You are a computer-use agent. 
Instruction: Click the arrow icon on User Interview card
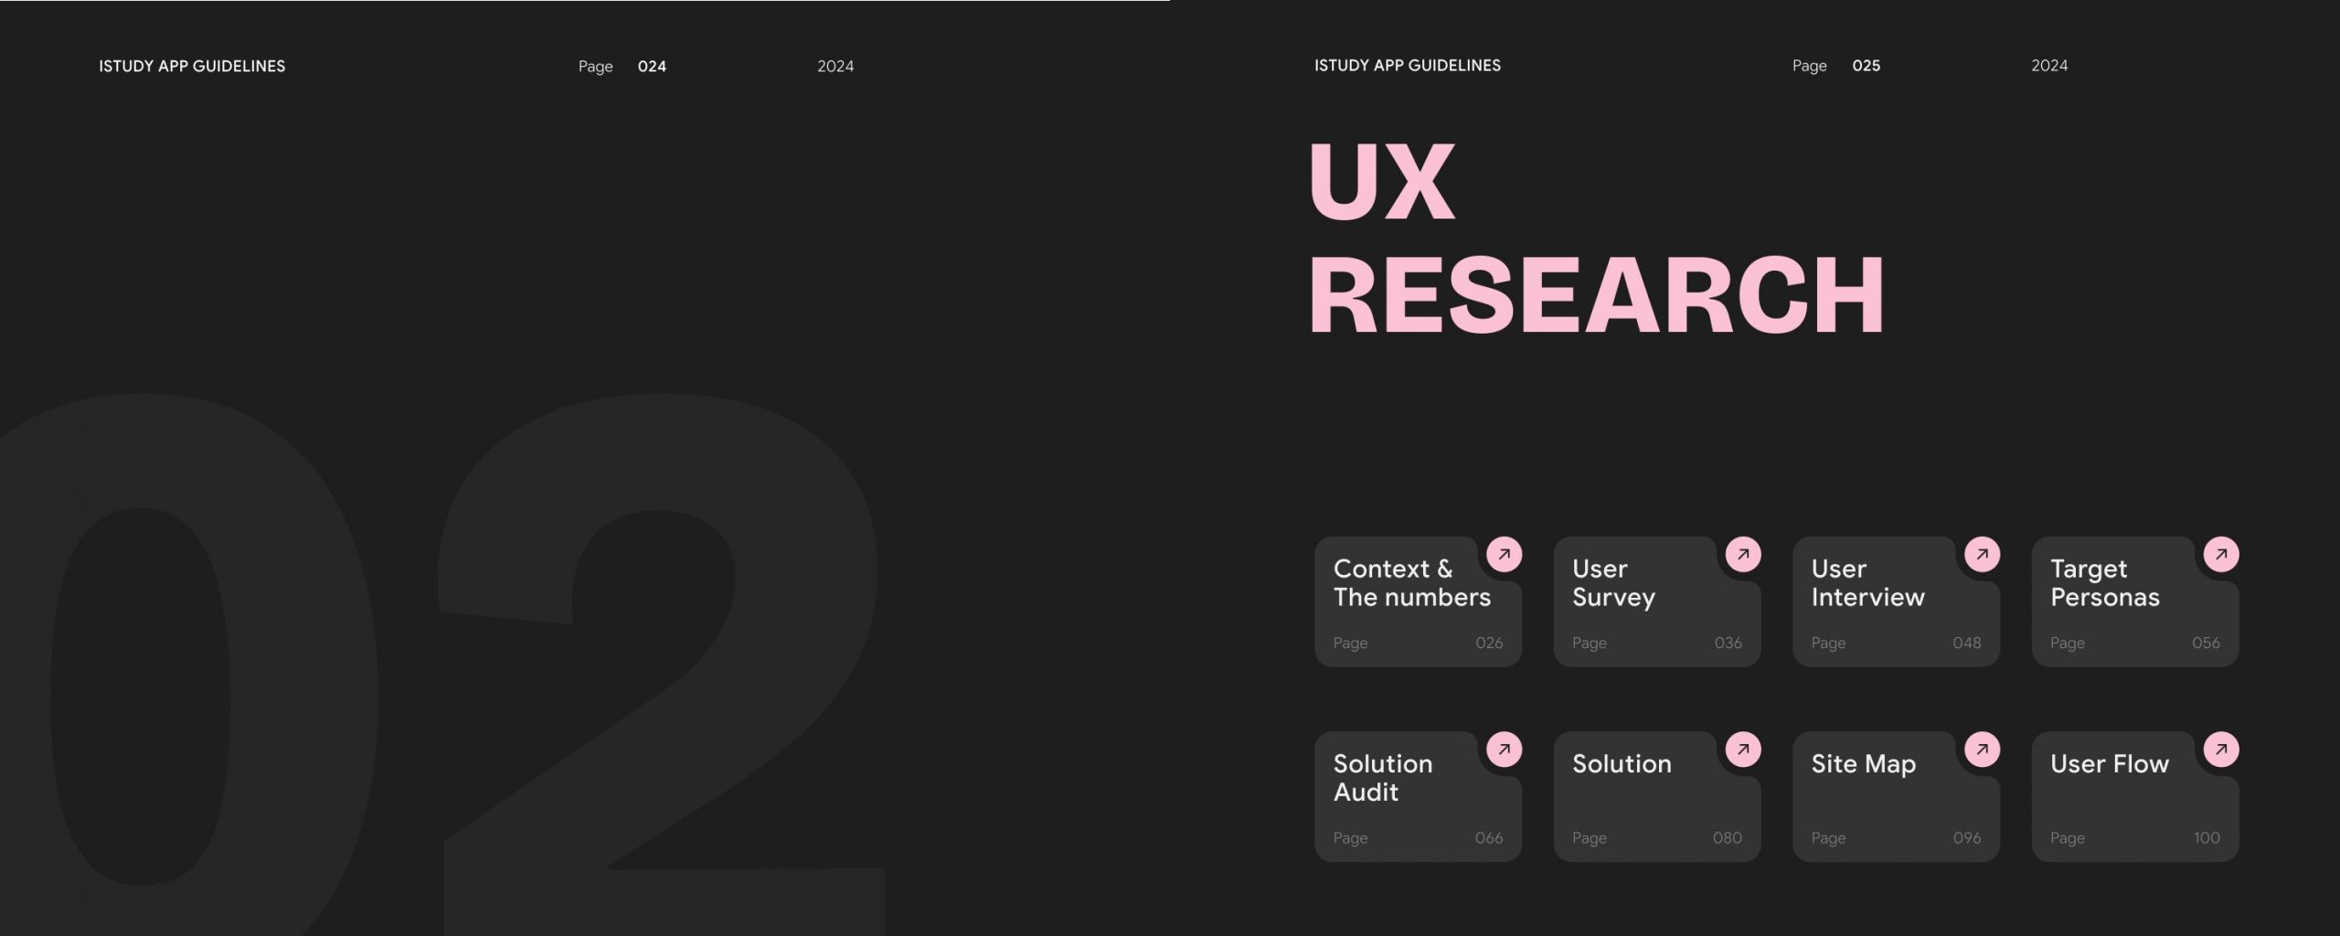pos(1982,554)
